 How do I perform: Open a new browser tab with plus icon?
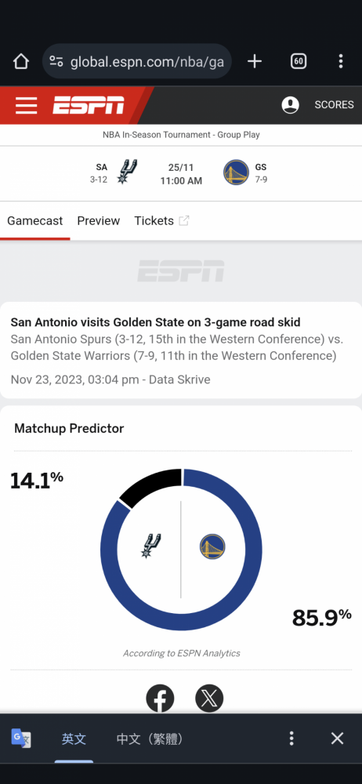coord(255,61)
